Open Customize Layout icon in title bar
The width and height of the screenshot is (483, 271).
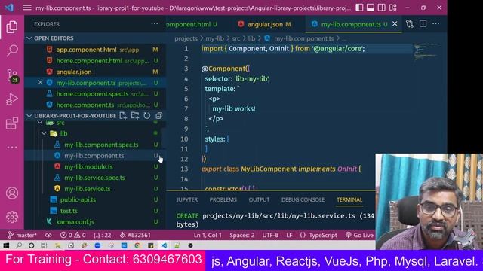(x=392, y=8)
